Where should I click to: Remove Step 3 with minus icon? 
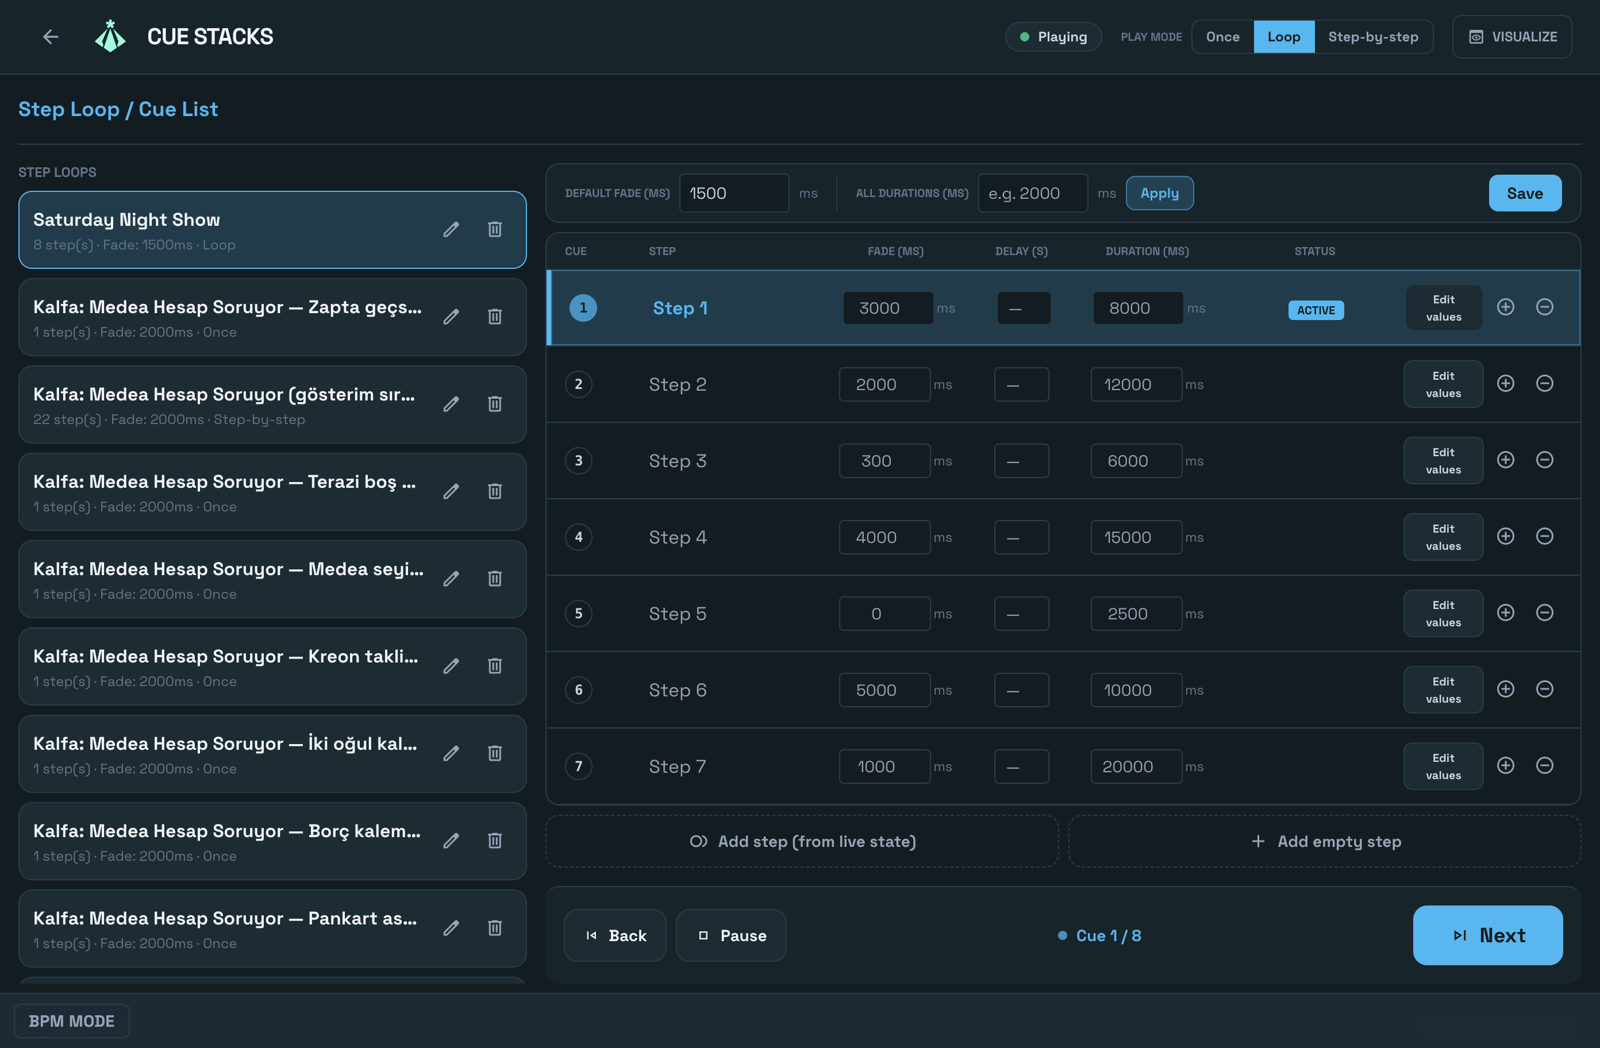click(1545, 460)
